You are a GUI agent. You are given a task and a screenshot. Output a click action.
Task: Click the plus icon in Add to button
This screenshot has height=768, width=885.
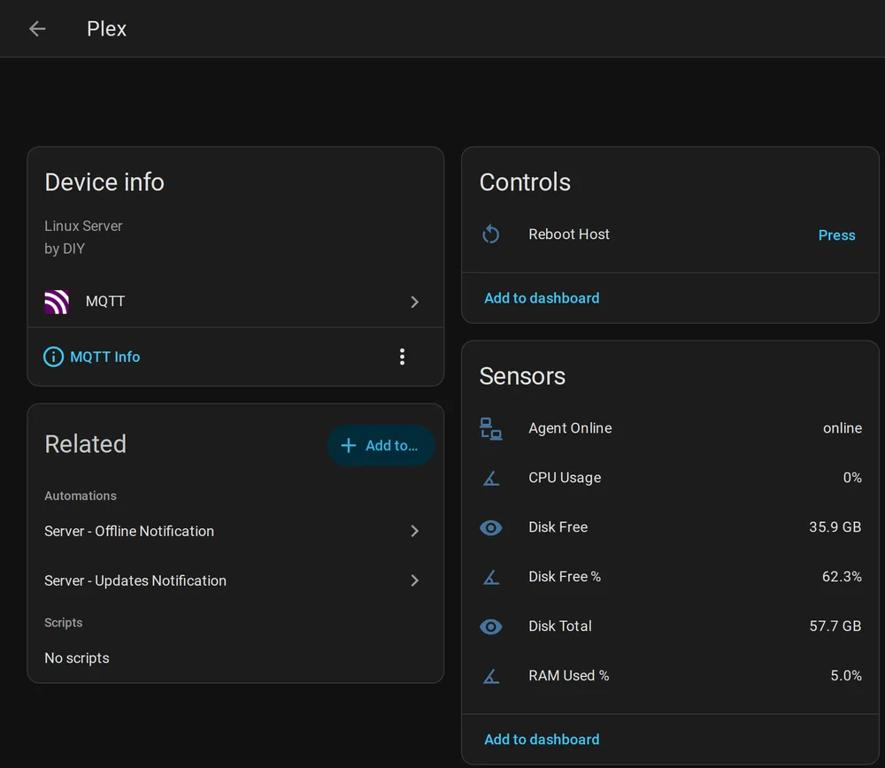tap(349, 445)
